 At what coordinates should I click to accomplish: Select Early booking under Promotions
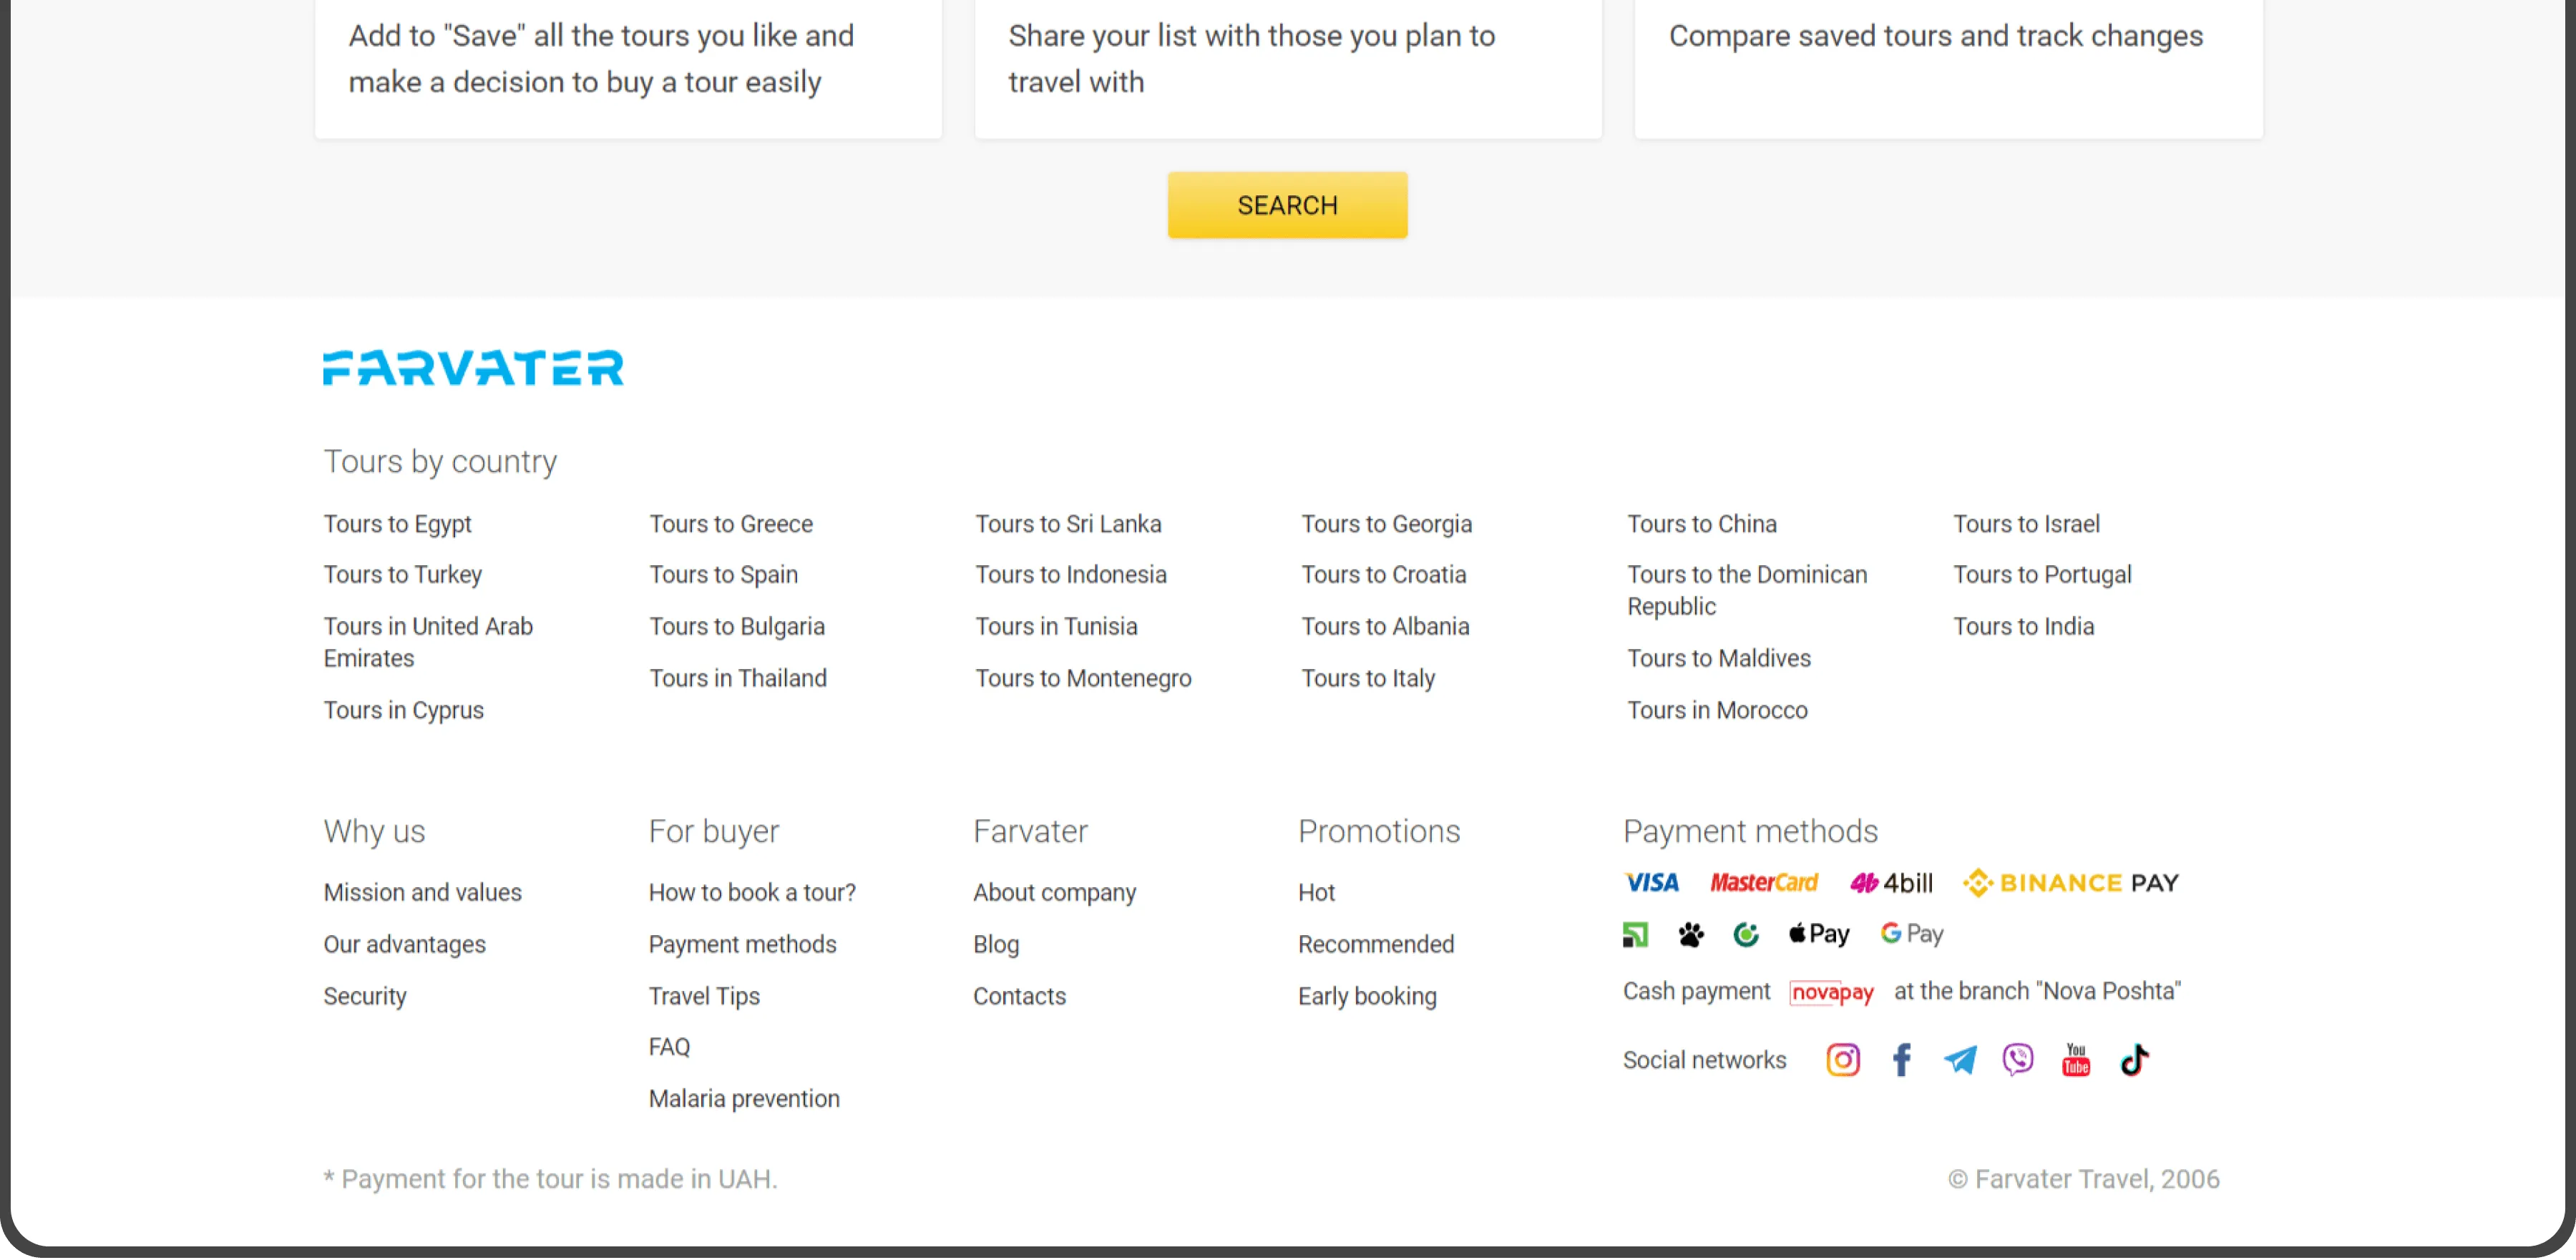click(1366, 996)
